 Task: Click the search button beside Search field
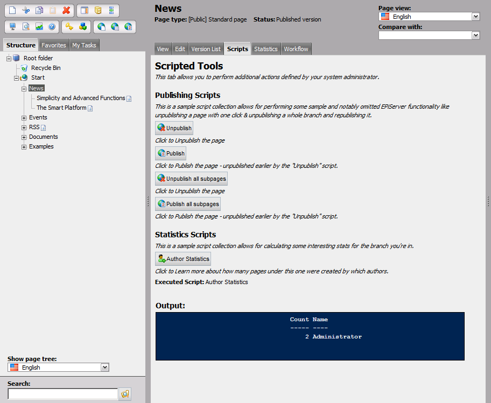[125, 394]
